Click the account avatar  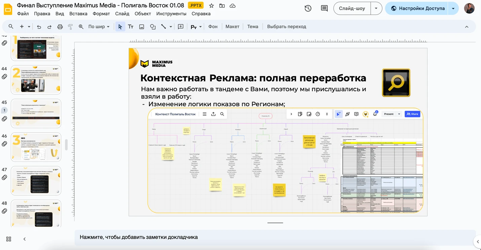tap(469, 8)
